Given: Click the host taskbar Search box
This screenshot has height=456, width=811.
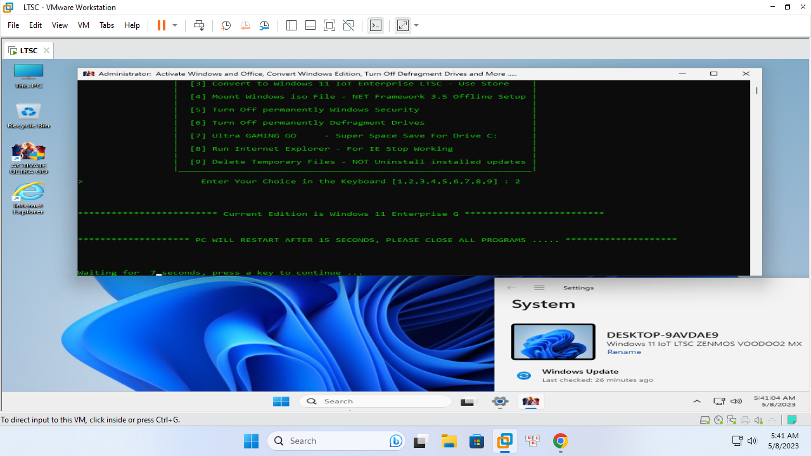Looking at the screenshot, I should click(x=336, y=441).
